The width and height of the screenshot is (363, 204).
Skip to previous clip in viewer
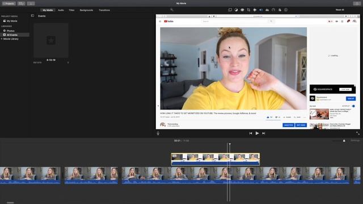(251, 133)
